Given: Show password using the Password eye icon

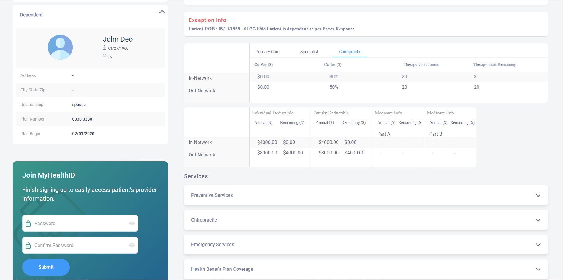Looking at the screenshot, I should click(x=132, y=223).
